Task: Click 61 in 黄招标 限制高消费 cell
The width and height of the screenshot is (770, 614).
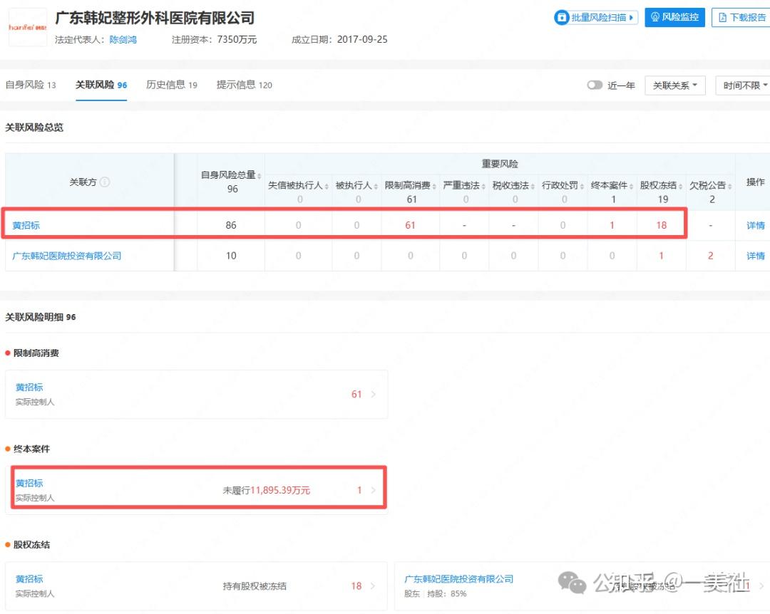Action: coord(410,225)
